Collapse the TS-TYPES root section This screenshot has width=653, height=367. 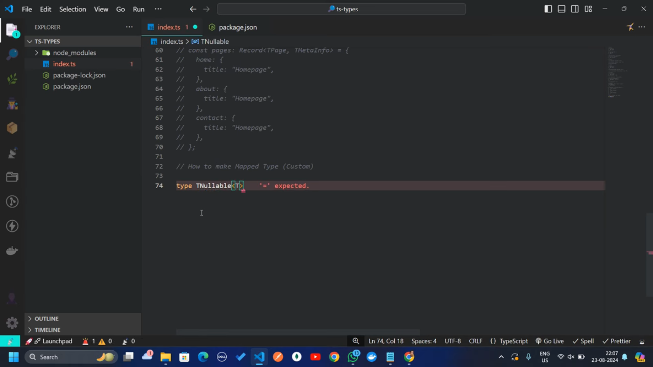83,41
